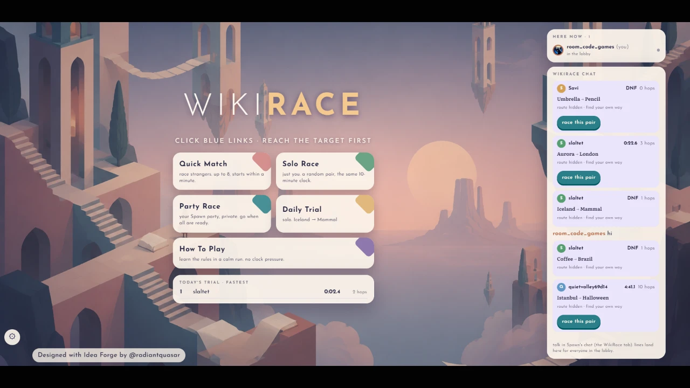Image resolution: width=690 pixels, height=388 pixels.
Task: Open the Party Race mode
Action: 222,213
